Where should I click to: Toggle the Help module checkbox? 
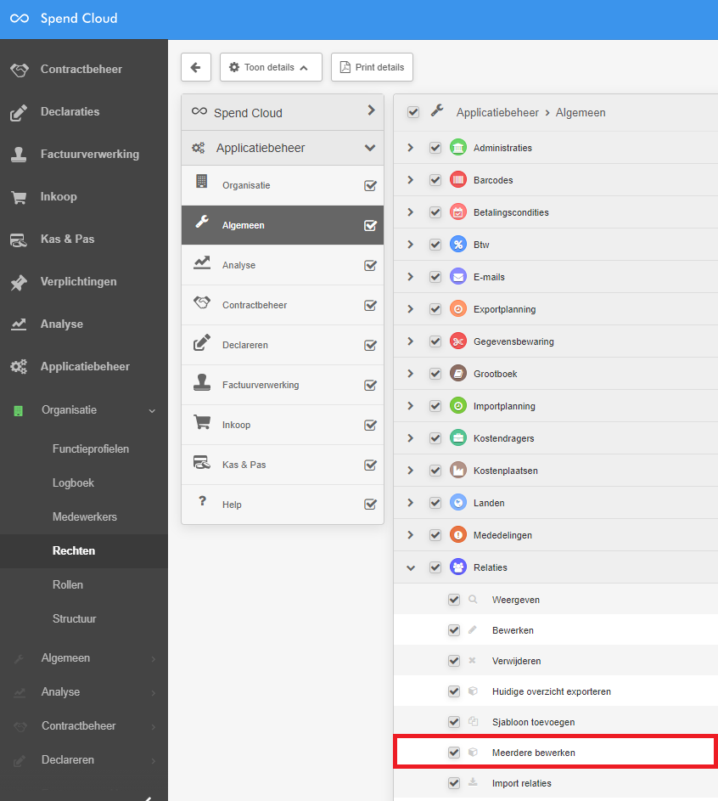pos(371,505)
